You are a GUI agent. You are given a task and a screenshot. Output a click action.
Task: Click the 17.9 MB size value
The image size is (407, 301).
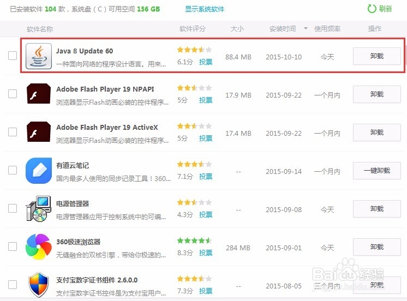coord(238,95)
